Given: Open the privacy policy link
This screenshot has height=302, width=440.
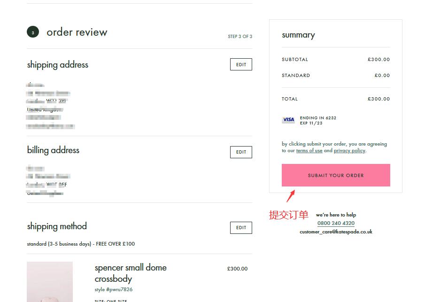Looking at the screenshot, I should click(x=349, y=150).
